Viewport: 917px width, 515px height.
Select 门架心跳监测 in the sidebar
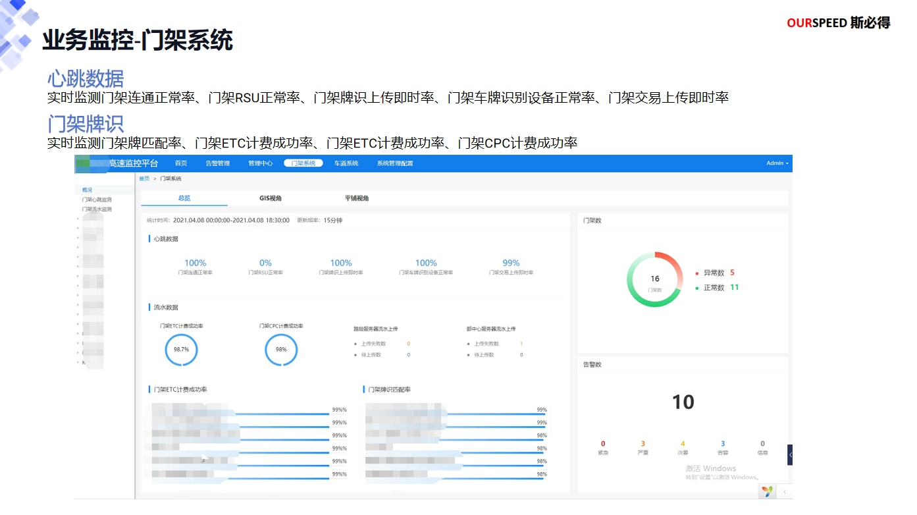(x=97, y=200)
